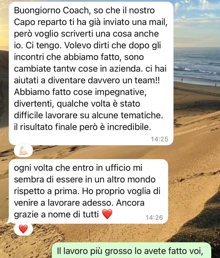The width and height of the screenshot is (220, 258).
Task: Select the 'Buongiorno Coach' message bubble
Action: pos(91,73)
